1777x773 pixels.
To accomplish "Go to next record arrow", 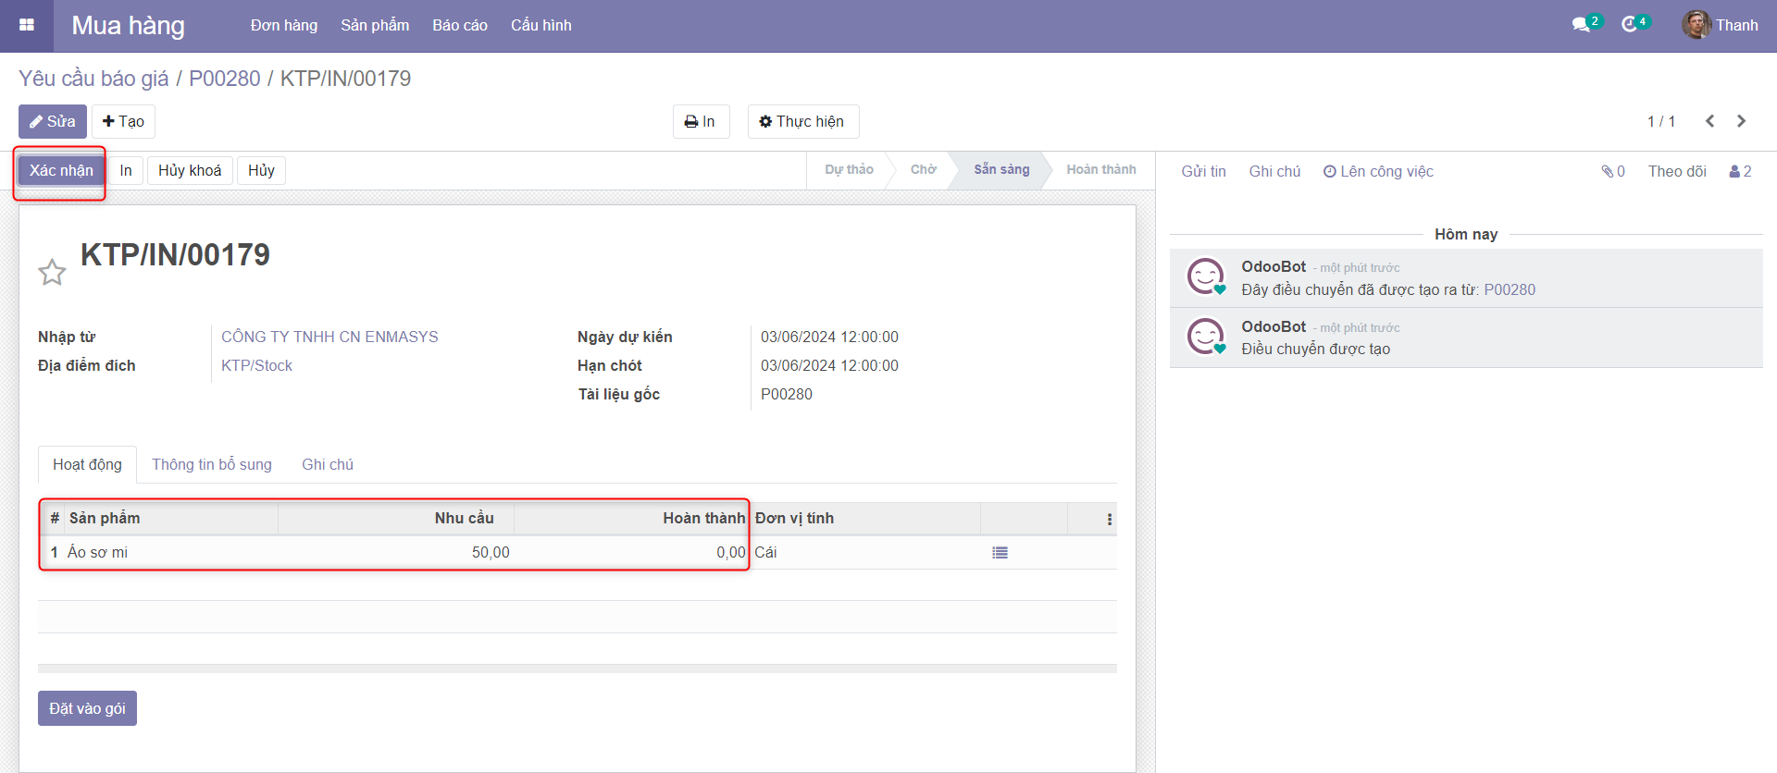I will tap(1741, 121).
